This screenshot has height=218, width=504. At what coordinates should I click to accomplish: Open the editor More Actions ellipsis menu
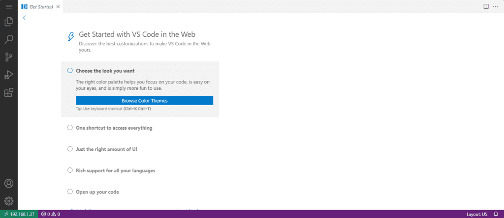496,6
